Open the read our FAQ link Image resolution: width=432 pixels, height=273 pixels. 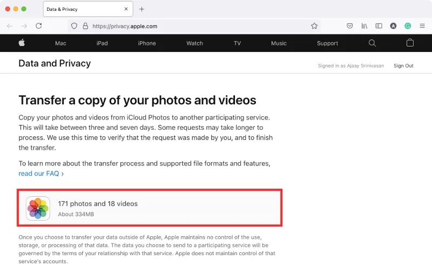(41, 174)
